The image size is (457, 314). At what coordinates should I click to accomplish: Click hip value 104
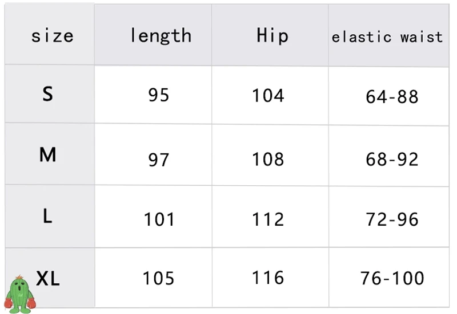tap(268, 95)
